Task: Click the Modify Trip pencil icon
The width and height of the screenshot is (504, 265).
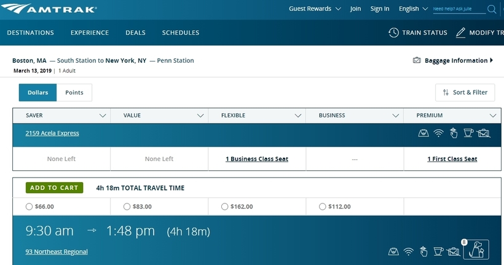Action: pyautogui.click(x=460, y=33)
